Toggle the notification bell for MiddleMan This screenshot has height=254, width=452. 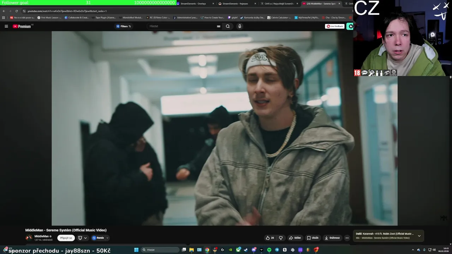point(80,238)
